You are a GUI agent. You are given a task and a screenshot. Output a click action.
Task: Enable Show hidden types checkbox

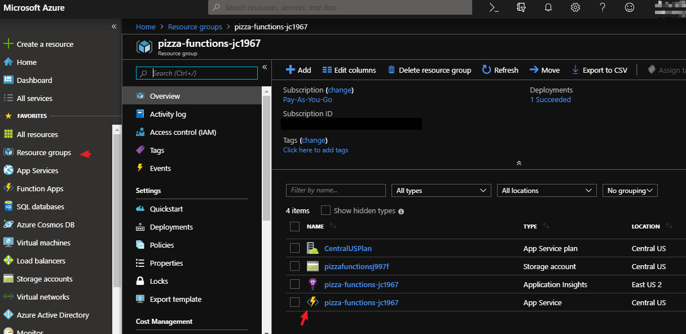tap(326, 210)
